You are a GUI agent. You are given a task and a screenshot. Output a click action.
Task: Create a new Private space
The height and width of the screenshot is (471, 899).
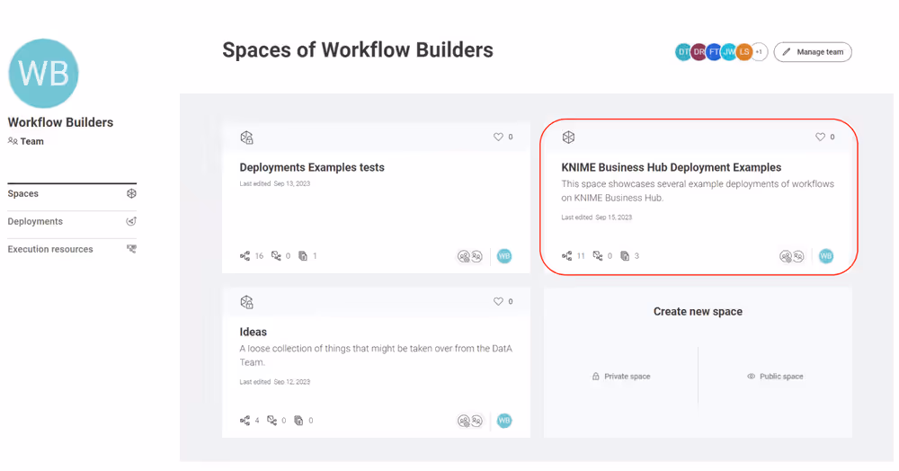[620, 377]
